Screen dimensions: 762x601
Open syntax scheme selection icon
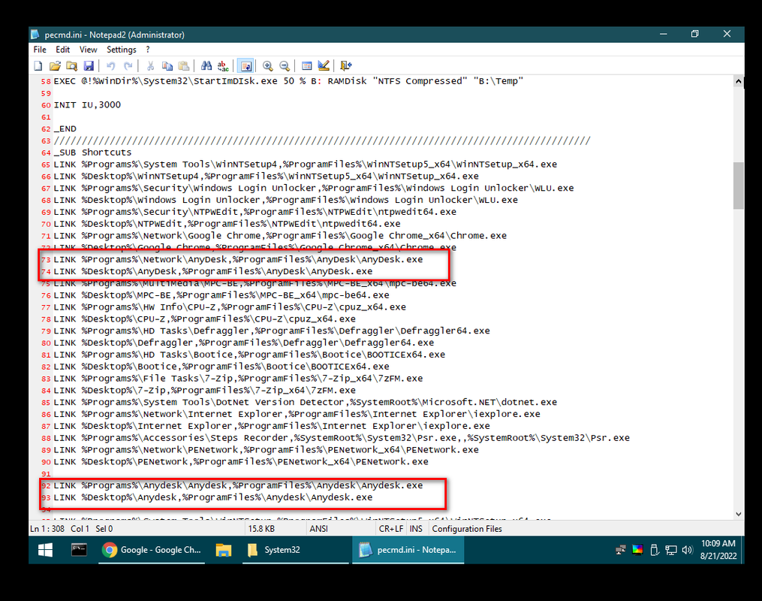pyautogui.click(x=306, y=65)
